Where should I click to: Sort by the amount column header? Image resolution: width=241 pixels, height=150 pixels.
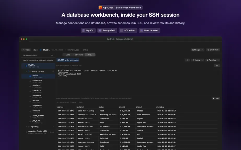click(x=122, y=107)
